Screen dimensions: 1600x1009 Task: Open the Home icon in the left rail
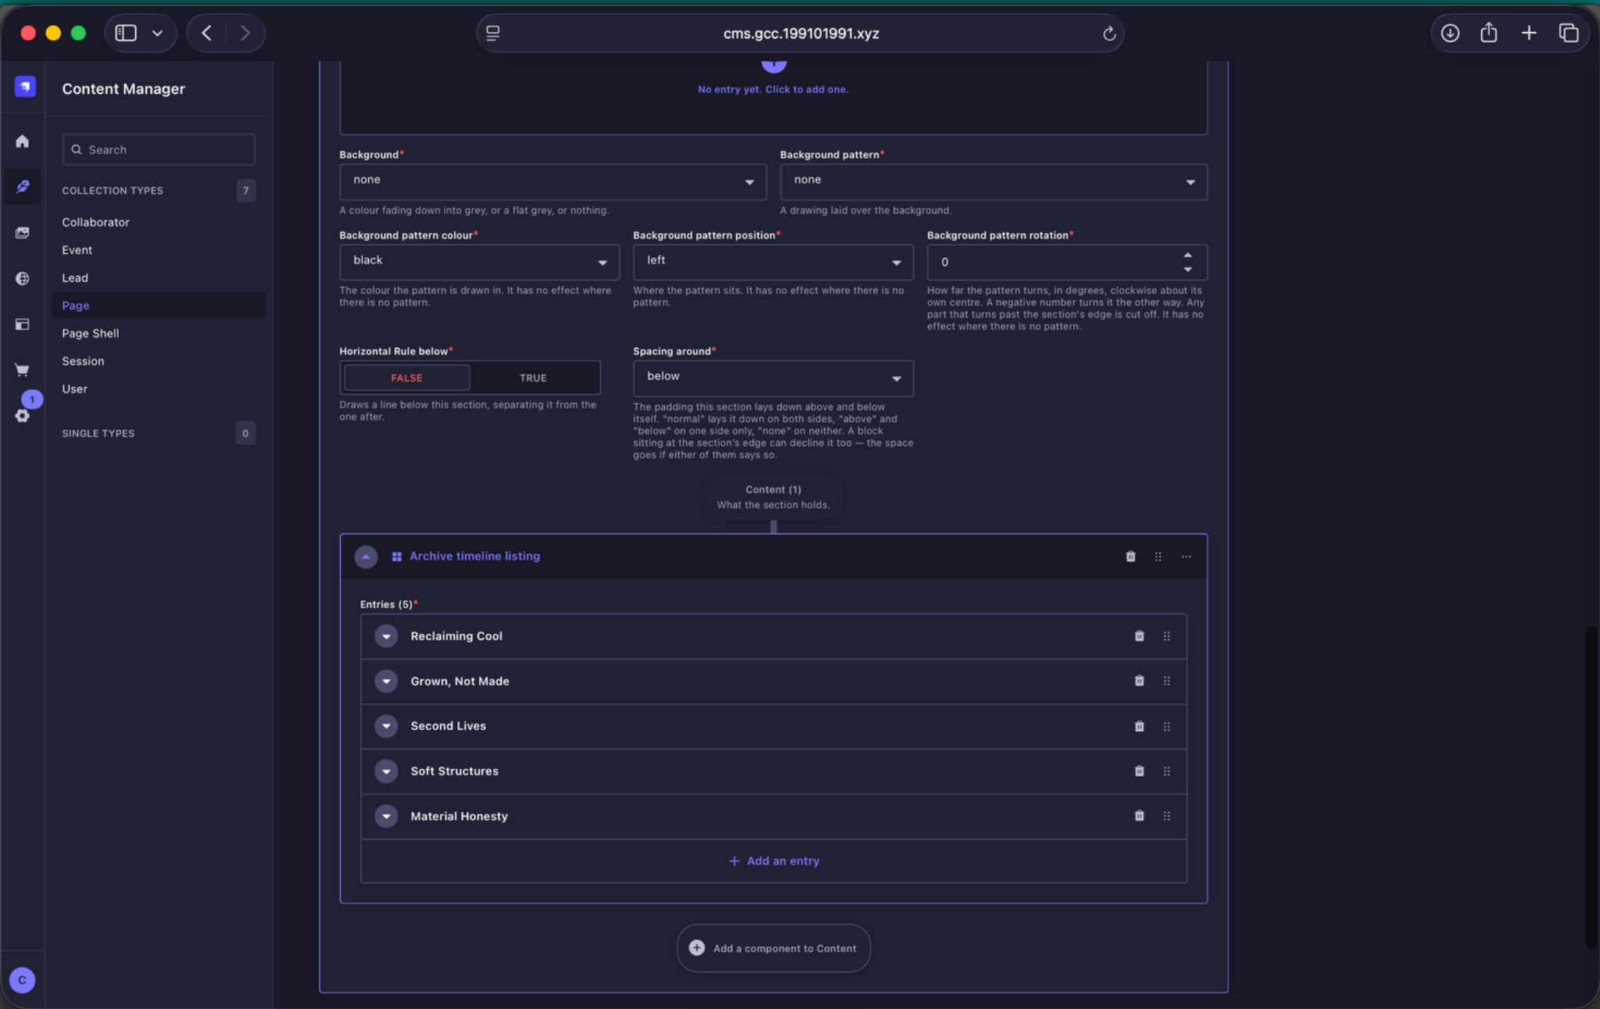pos(22,141)
